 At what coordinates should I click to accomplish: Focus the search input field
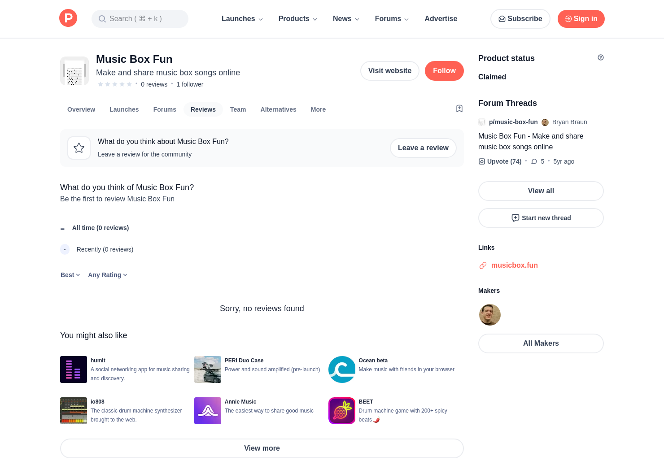click(140, 19)
